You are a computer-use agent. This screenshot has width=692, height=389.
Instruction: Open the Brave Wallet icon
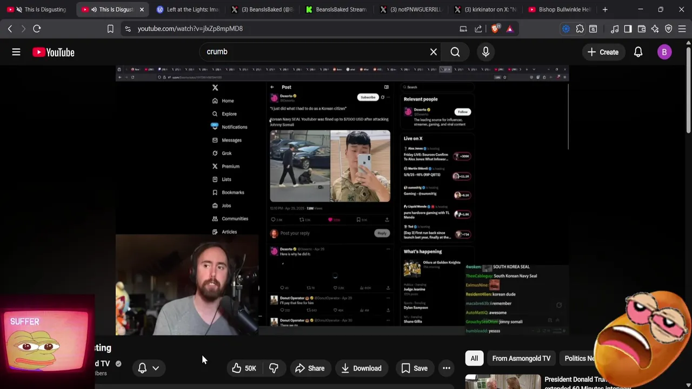pyautogui.click(x=642, y=29)
